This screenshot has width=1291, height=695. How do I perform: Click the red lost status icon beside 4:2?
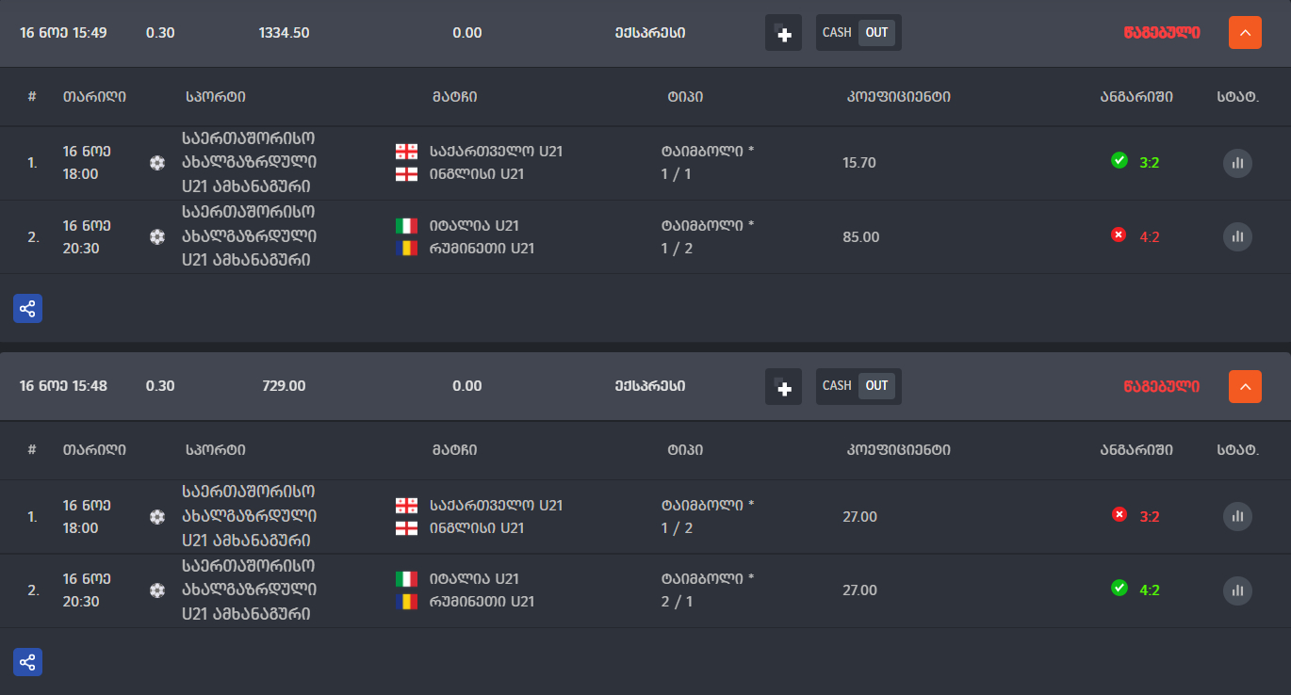click(1119, 235)
